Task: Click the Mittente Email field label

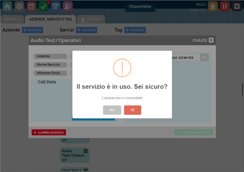Action: point(50,73)
